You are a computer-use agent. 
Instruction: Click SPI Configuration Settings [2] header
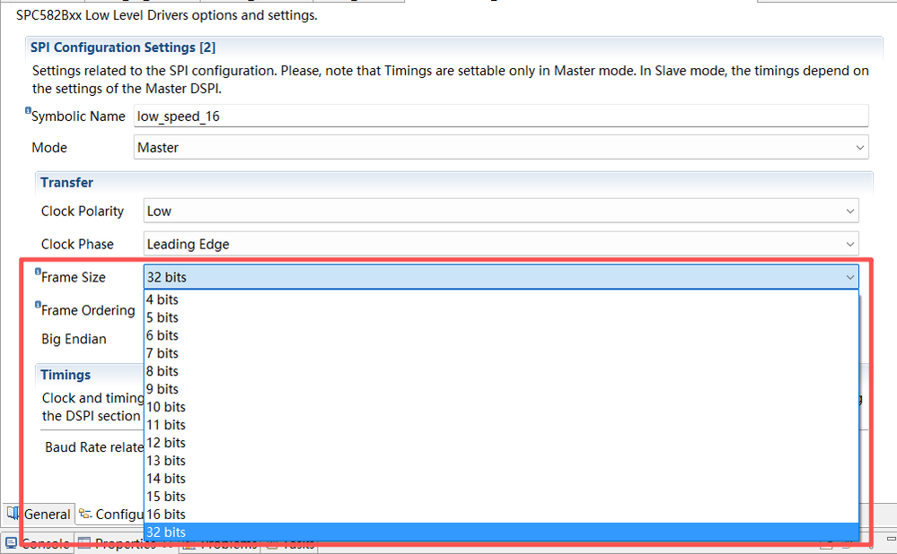tap(122, 48)
